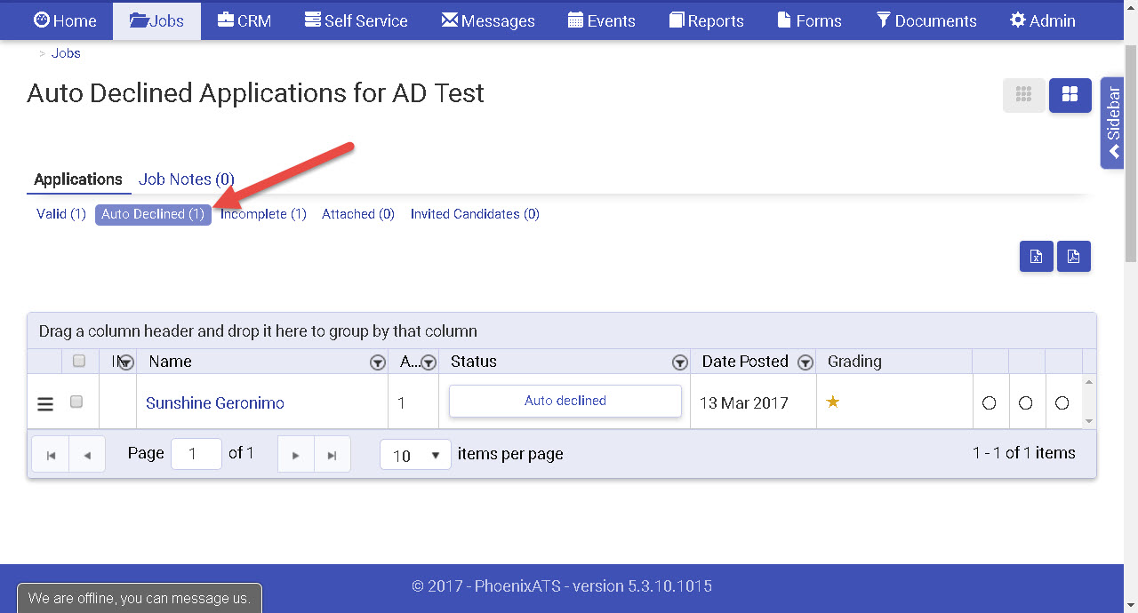Sort by the Name column header
The height and width of the screenshot is (613, 1138).
[x=170, y=362]
